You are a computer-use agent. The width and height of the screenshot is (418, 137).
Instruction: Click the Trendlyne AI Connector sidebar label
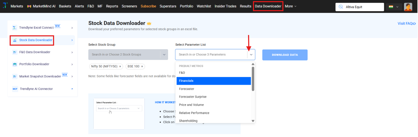click(36, 89)
